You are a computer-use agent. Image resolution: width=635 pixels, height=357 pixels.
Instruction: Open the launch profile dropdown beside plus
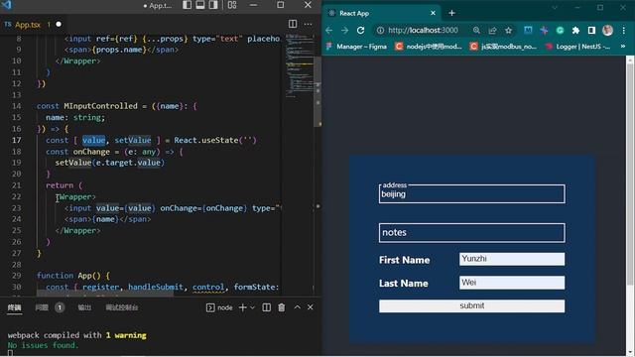(x=252, y=307)
